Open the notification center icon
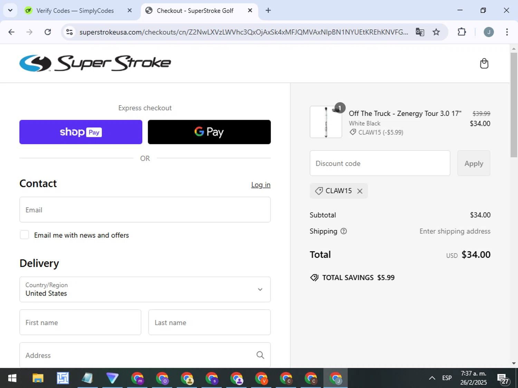Screen dimensions: 518x388 [x=503, y=379]
